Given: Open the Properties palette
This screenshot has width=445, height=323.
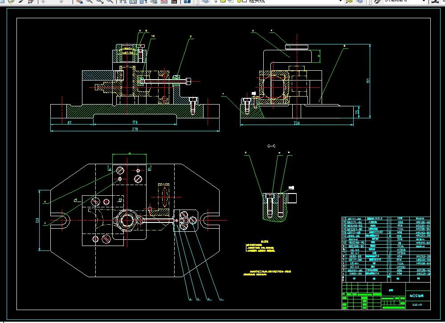Looking at the screenshot, I should pos(123,1).
